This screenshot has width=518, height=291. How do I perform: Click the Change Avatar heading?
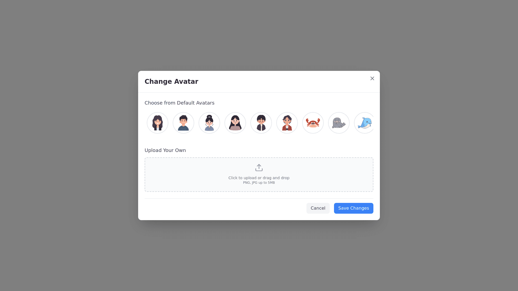coord(171,82)
